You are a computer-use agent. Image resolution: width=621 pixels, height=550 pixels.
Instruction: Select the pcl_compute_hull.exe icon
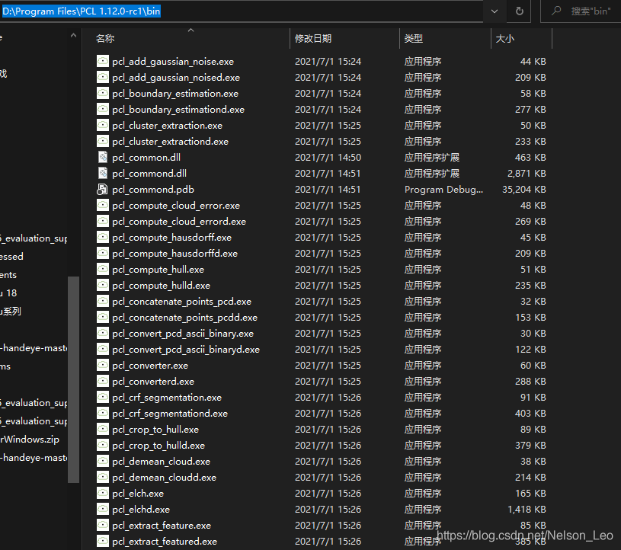103,269
